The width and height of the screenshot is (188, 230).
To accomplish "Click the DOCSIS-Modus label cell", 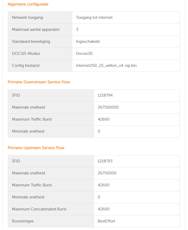I will tap(40, 54).
